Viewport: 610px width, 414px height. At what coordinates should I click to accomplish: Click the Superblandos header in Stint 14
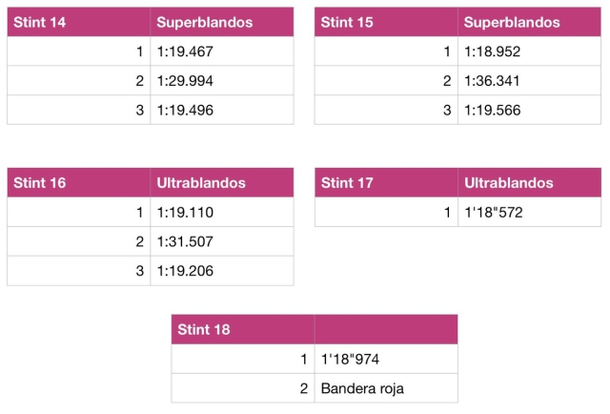coord(222,22)
